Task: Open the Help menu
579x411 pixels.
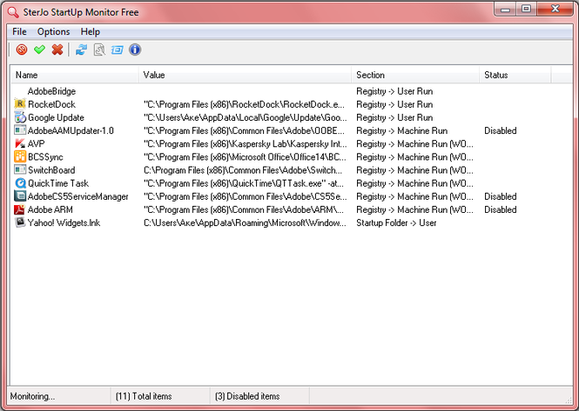Action: [91, 32]
